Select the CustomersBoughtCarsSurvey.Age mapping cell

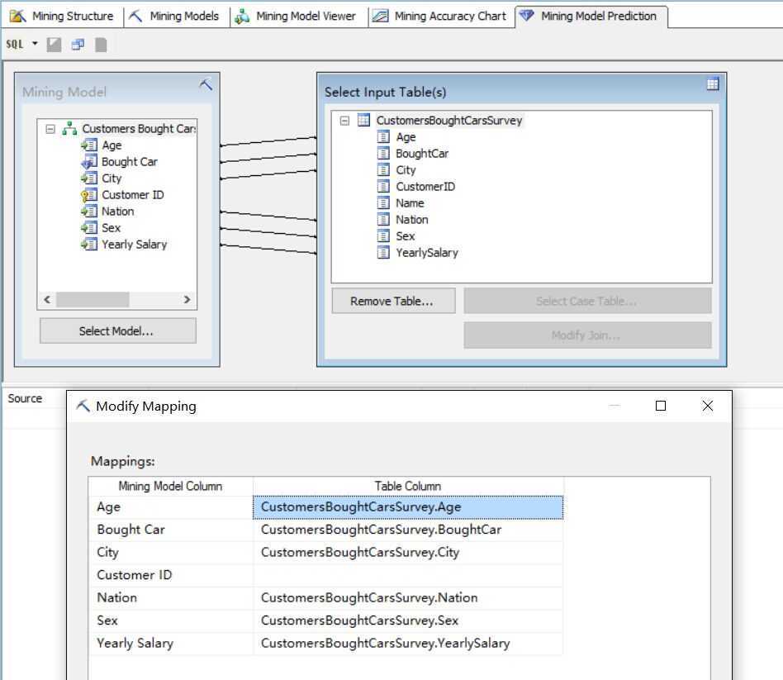[408, 507]
